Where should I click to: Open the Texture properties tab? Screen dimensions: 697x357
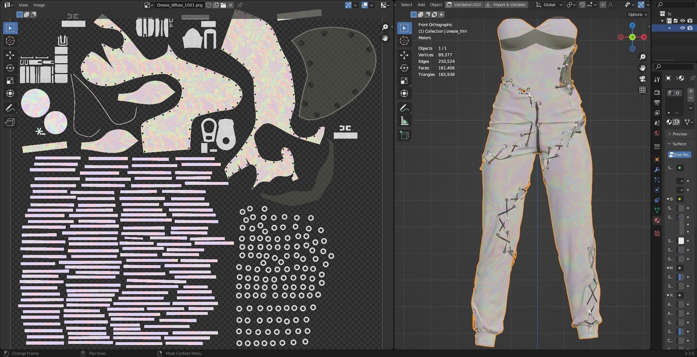[657, 234]
